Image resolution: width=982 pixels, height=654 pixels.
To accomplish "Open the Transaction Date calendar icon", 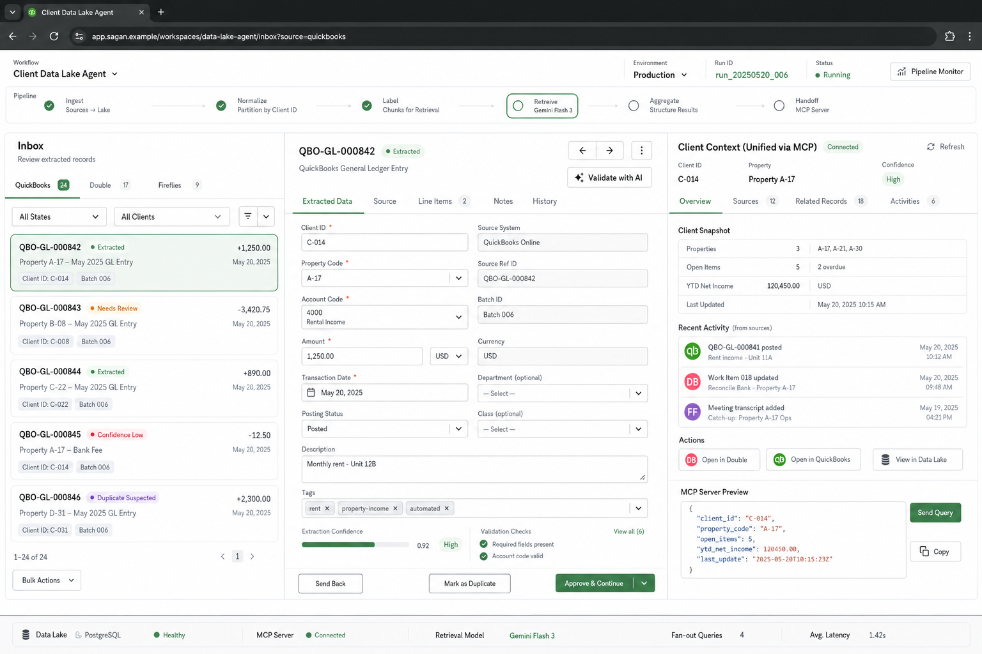I will 311,393.
